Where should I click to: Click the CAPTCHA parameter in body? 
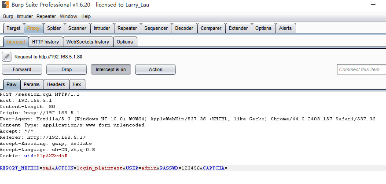click(213, 168)
